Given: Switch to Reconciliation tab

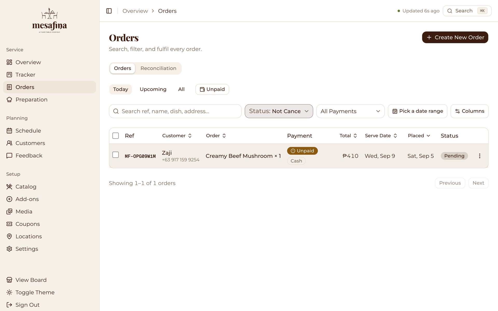Looking at the screenshot, I should (158, 68).
